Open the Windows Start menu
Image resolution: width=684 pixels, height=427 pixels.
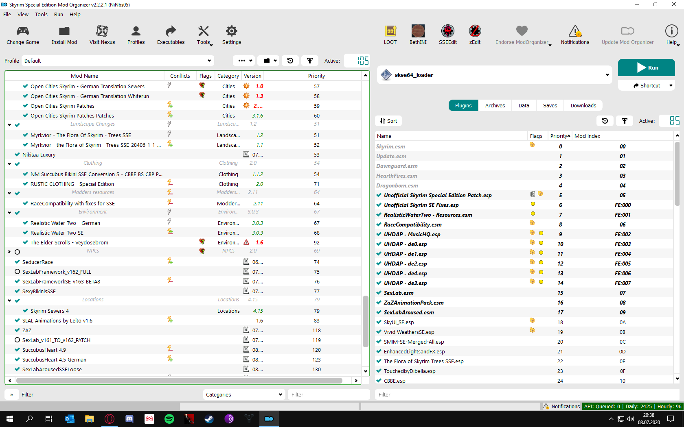point(10,419)
